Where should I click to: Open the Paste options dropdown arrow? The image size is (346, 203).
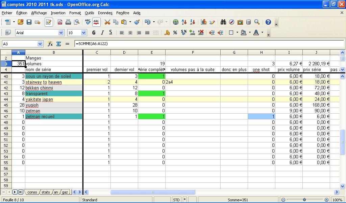pyautogui.click(x=130, y=22)
